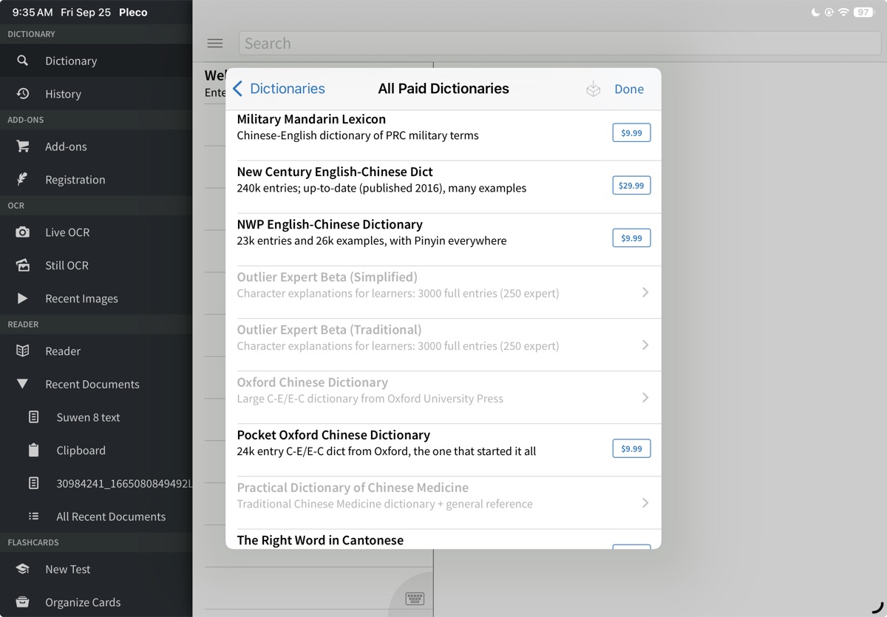Buy Pocket Oxford Chinese Dictionary for $9.99
Screen dimensions: 887x617
(631, 448)
